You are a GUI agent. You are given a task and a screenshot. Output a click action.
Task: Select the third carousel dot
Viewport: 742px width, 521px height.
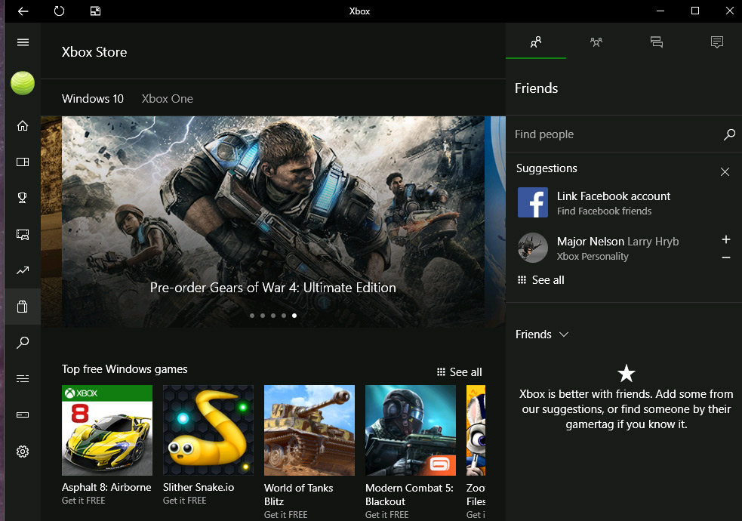[273, 316]
